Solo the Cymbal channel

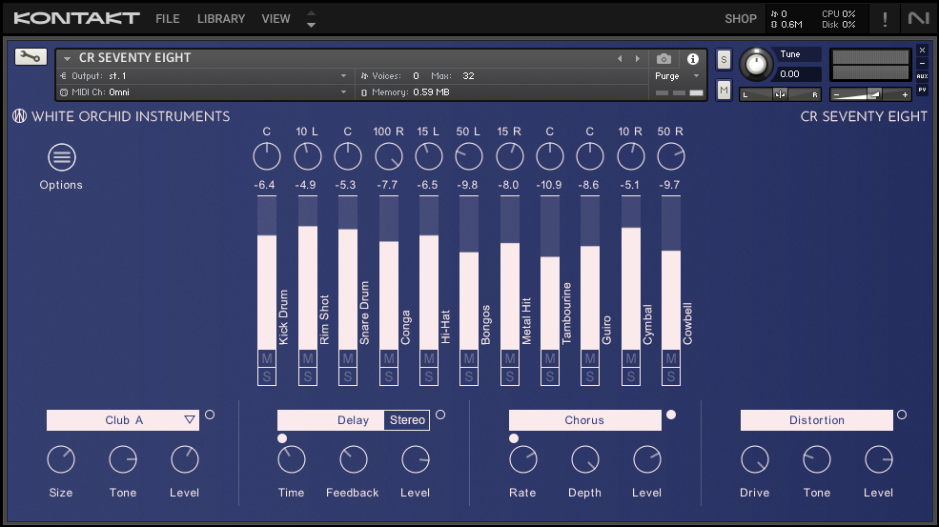[x=630, y=376]
